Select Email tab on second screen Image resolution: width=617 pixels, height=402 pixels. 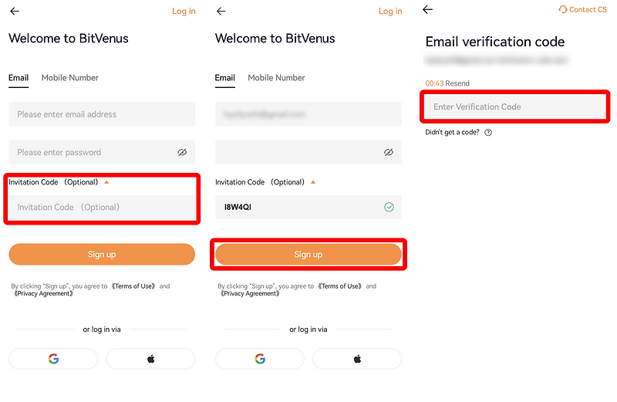(225, 78)
